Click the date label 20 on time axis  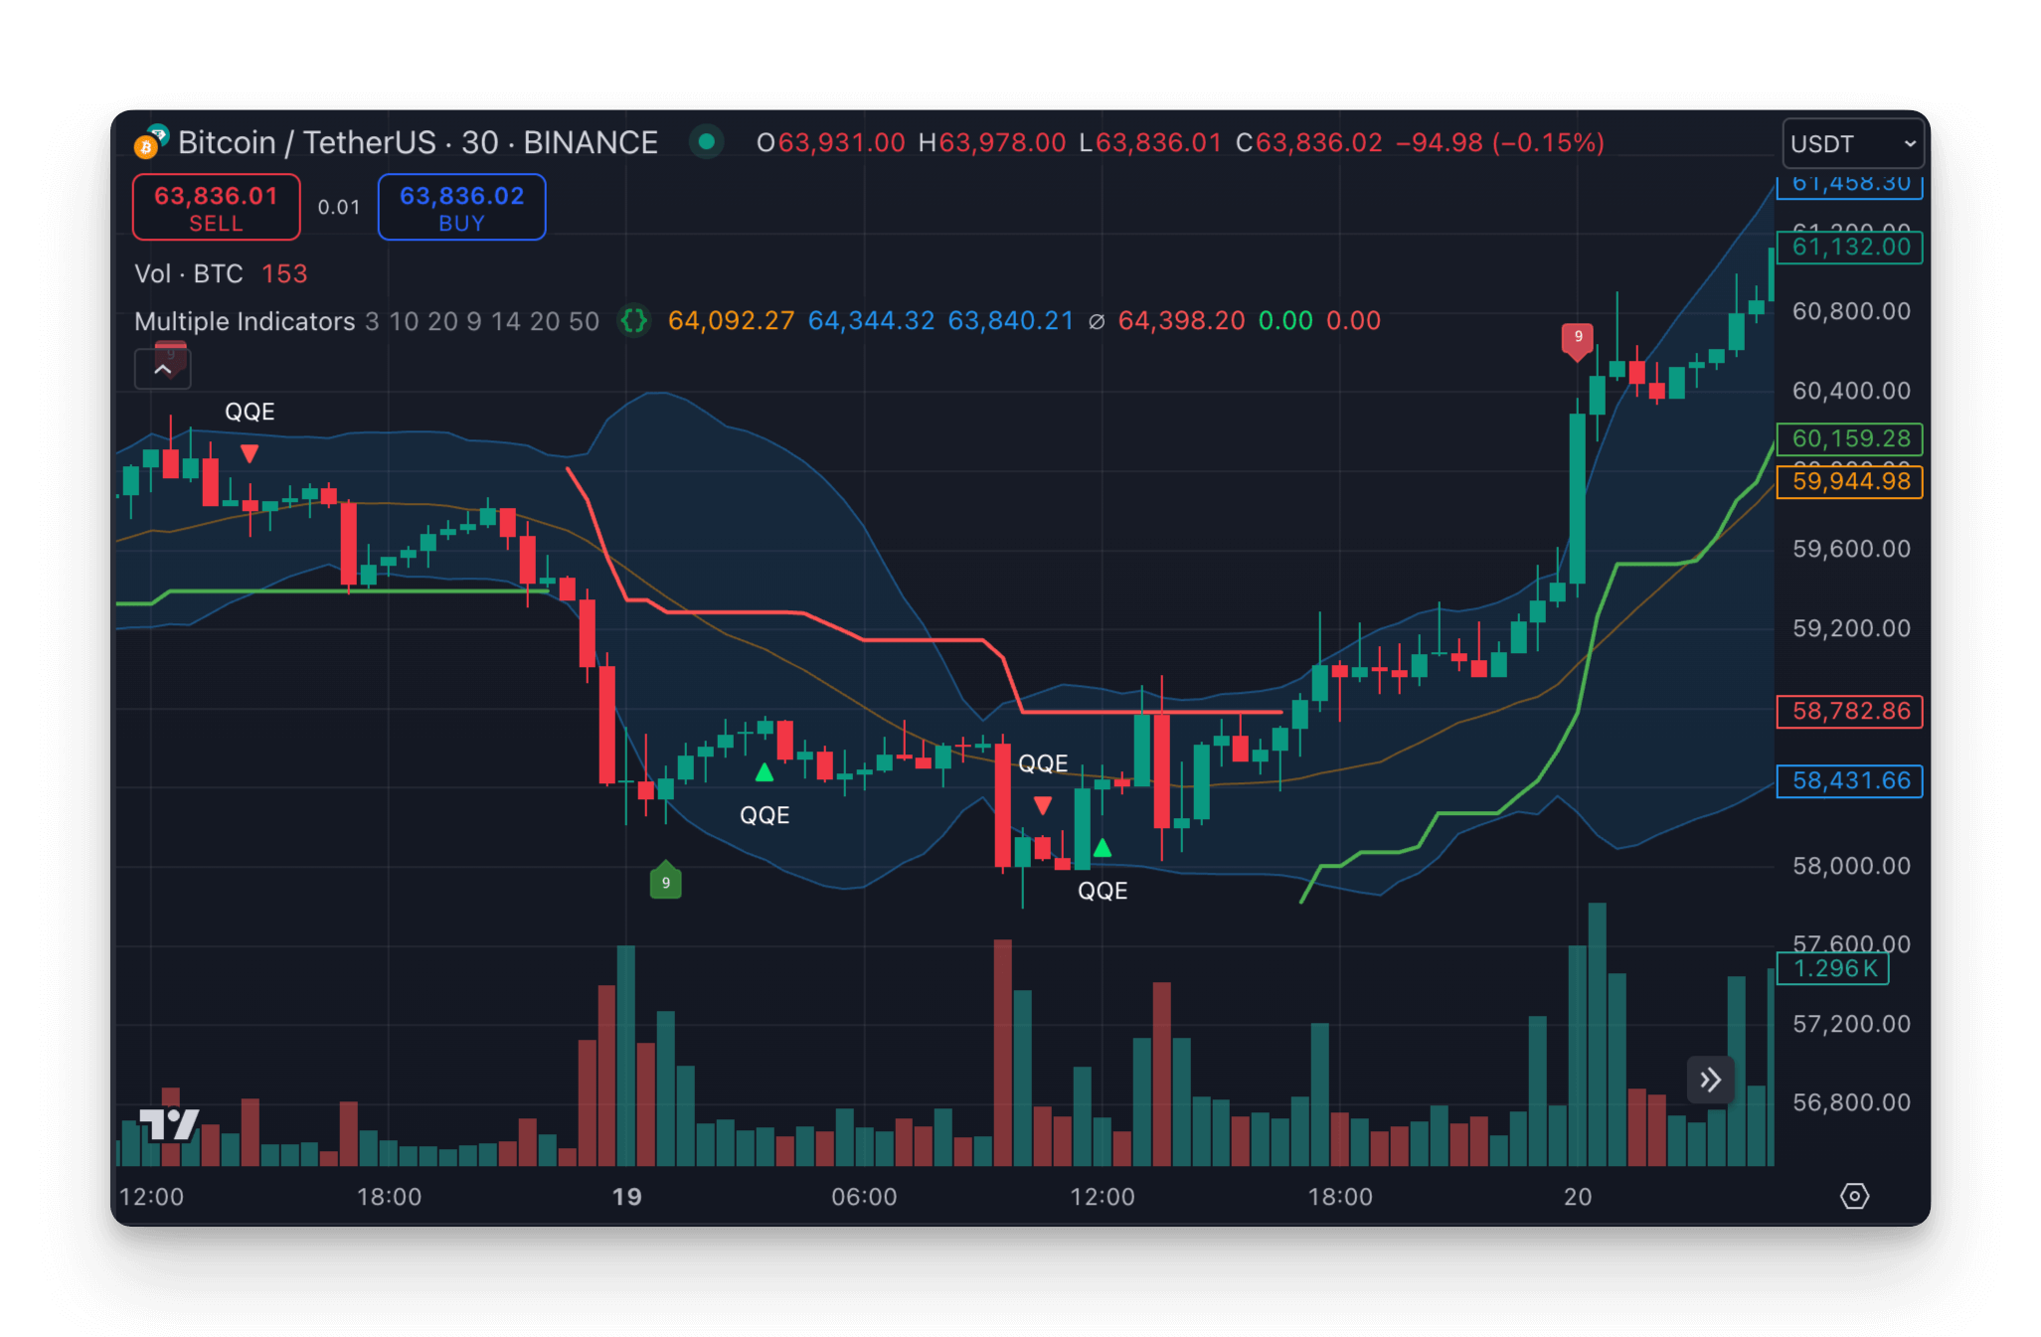1578,1197
